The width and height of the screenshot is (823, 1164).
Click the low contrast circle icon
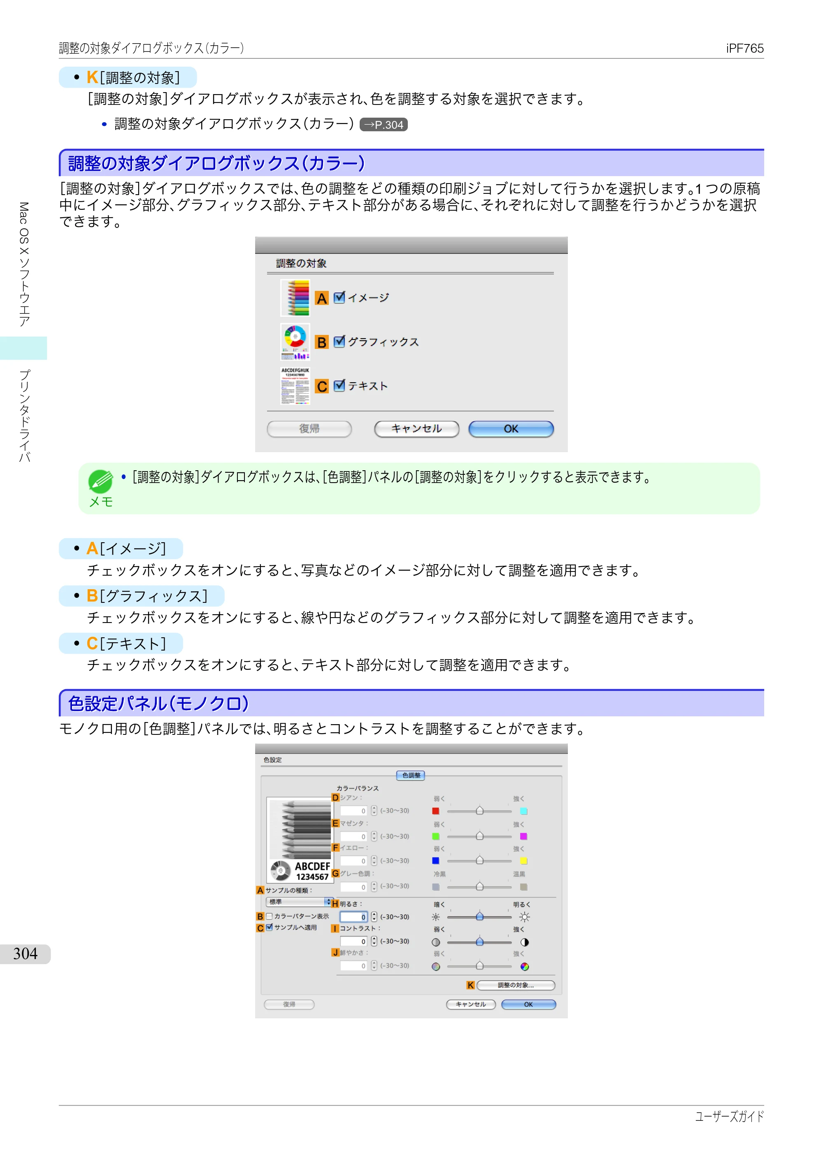(x=436, y=942)
